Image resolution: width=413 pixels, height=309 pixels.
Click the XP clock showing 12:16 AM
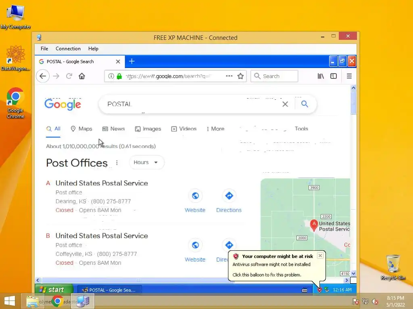[x=342, y=290]
